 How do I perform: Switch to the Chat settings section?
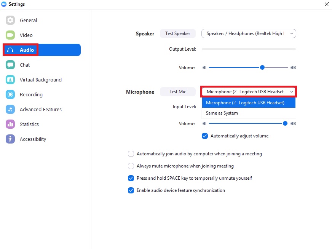coord(24,65)
